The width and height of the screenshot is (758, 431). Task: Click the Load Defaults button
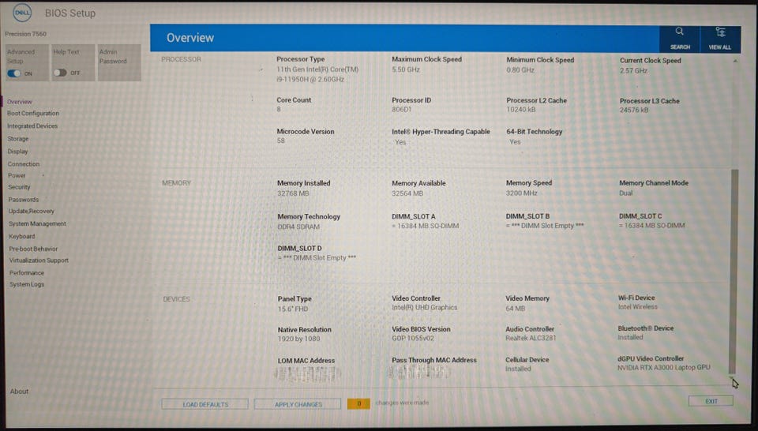click(x=205, y=404)
